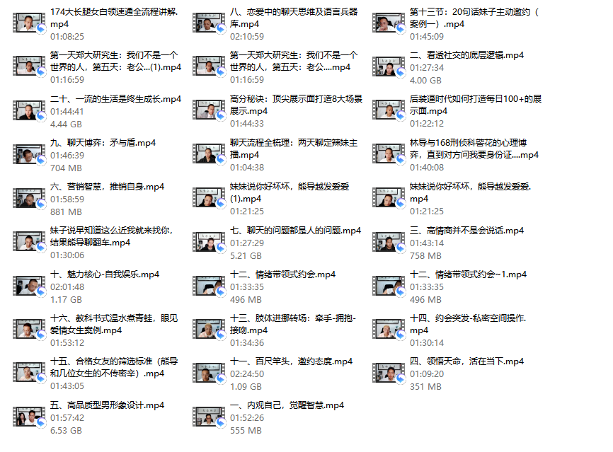
Task: Click video icon for 四、领悟天命，活在当下.mp4
Action: (389, 373)
